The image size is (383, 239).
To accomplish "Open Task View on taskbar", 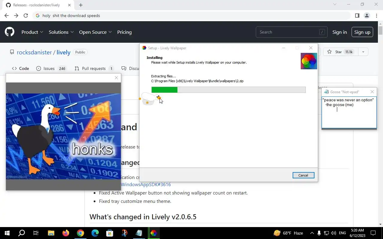I will (36, 233).
